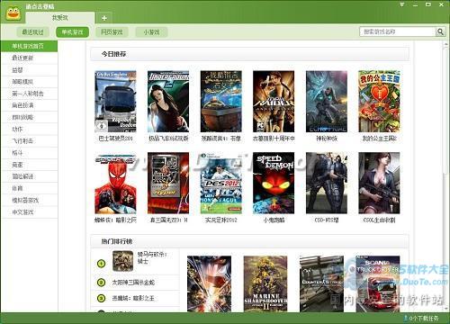The width and height of the screenshot is (450, 324).
Task: Select the 中文游戏 category
Action: coord(29,212)
